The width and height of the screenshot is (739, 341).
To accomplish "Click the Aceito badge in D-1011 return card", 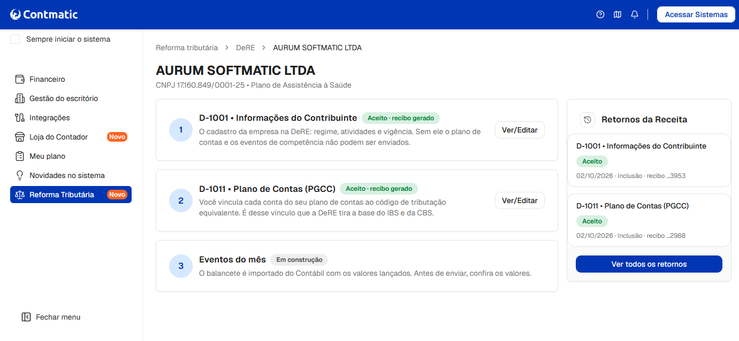I will (x=592, y=221).
